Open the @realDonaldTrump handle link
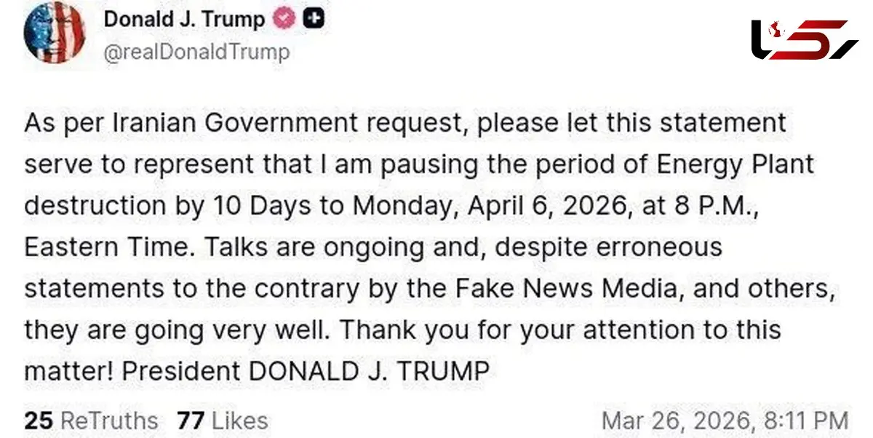This screenshot has height=438, width=873. click(196, 52)
